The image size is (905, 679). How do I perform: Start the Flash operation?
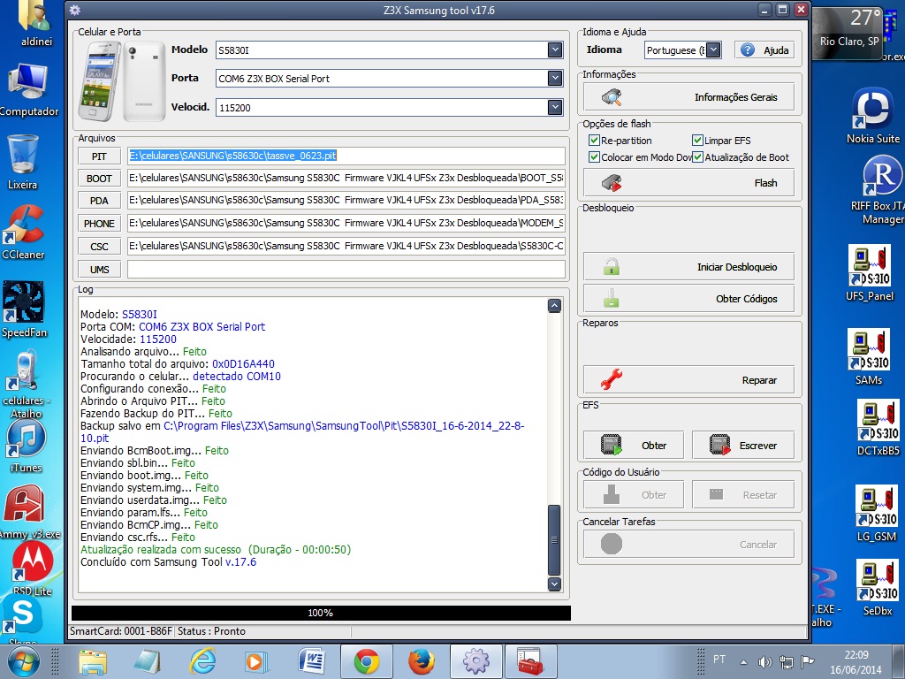tap(688, 183)
